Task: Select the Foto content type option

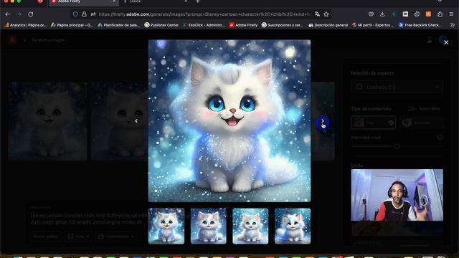Action: (x=373, y=123)
